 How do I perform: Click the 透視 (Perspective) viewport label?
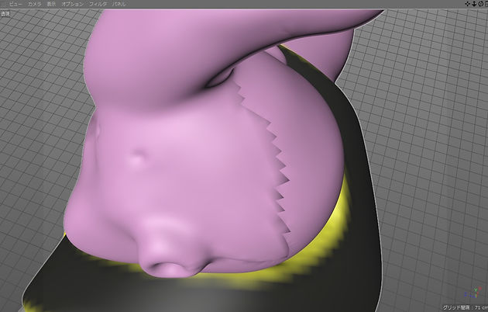(5, 14)
